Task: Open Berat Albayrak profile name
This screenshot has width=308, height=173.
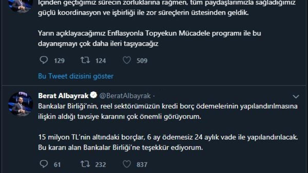Action: point(63,96)
